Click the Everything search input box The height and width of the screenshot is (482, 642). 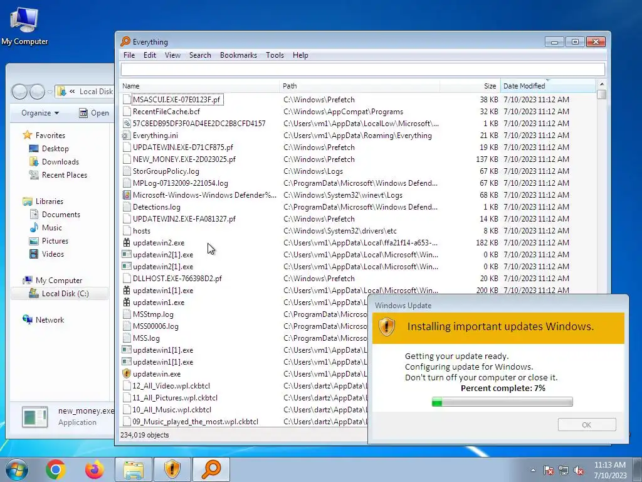[363, 69]
